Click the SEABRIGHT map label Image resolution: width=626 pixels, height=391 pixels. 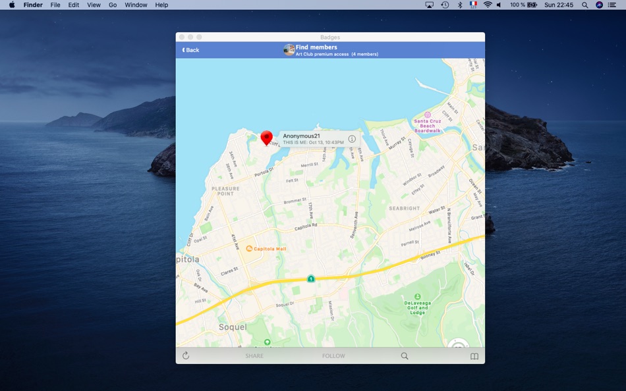click(x=405, y=208)
